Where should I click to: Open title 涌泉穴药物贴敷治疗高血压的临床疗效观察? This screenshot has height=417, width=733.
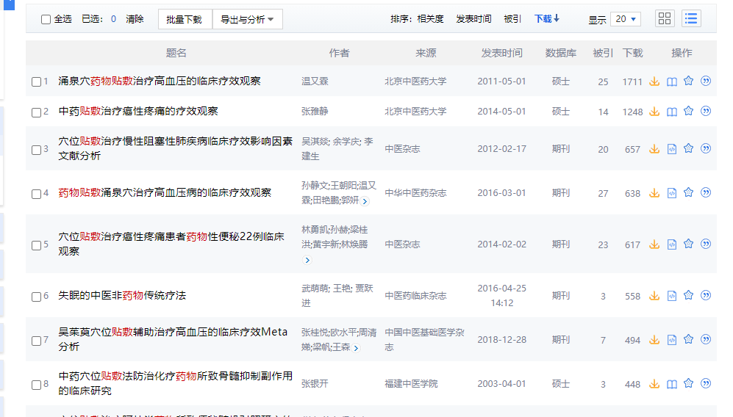pos(160,81)
